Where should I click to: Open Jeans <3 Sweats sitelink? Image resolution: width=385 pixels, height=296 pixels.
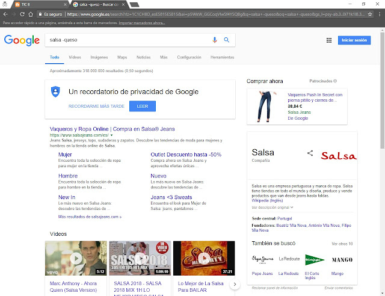pos(171,197)
